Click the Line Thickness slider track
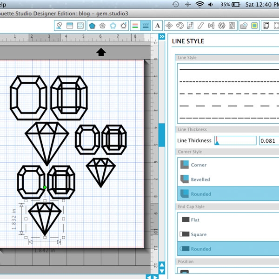 pyautogui.click(x=235, y=140)
